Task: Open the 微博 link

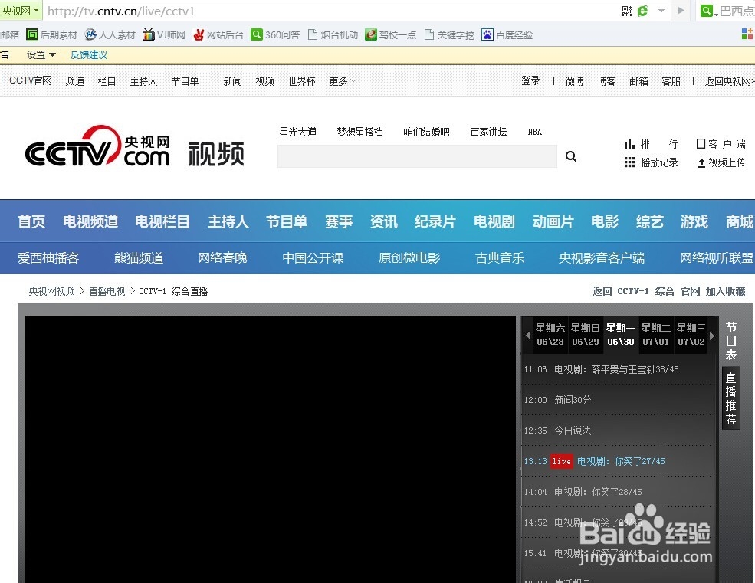Action: point(574,81)
